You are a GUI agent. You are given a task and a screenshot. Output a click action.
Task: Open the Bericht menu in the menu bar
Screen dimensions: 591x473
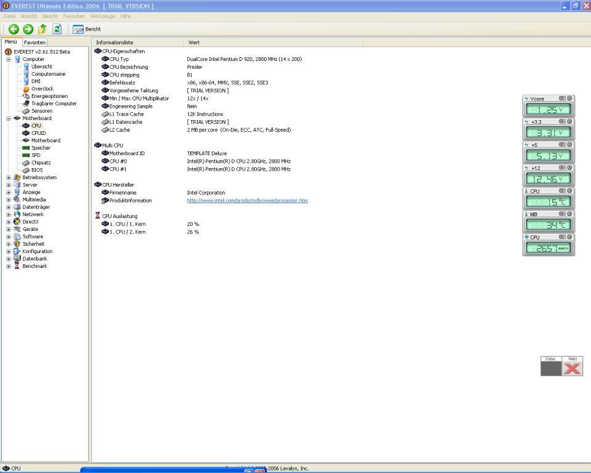(50, 16)
